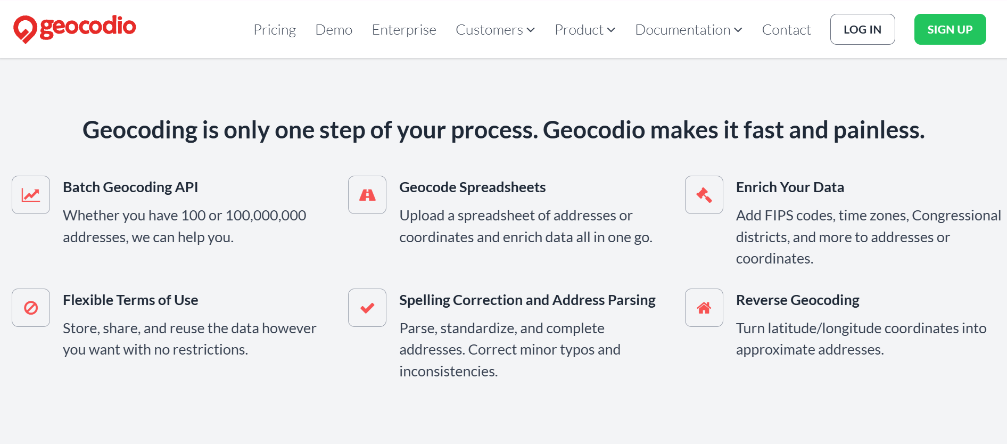
Task: Select the Batch Geocoding API chart icon
Action: (30, 194)
